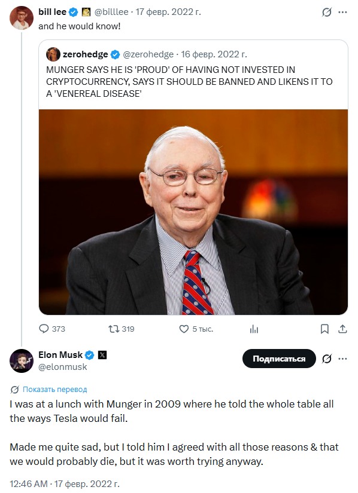
Task: Repost the bill lee tweet
Action: point(114,329)
